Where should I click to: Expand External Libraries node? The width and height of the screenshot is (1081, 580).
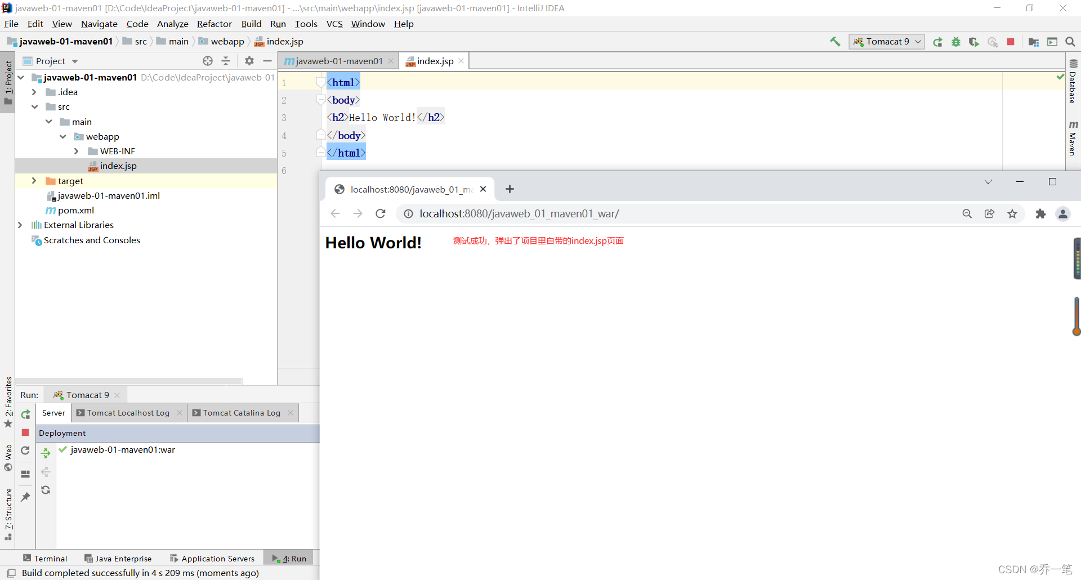click(20, 225)
